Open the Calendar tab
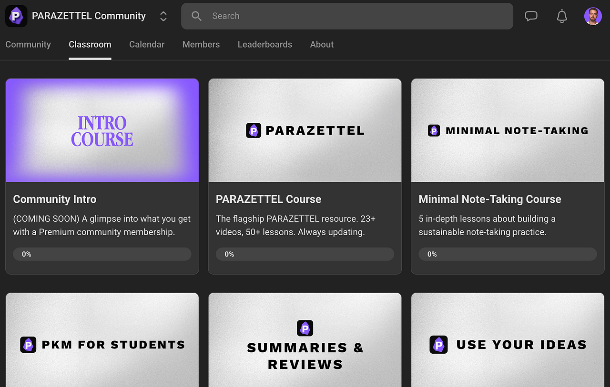This screenshot has height=387, width=610. [147, 44]
